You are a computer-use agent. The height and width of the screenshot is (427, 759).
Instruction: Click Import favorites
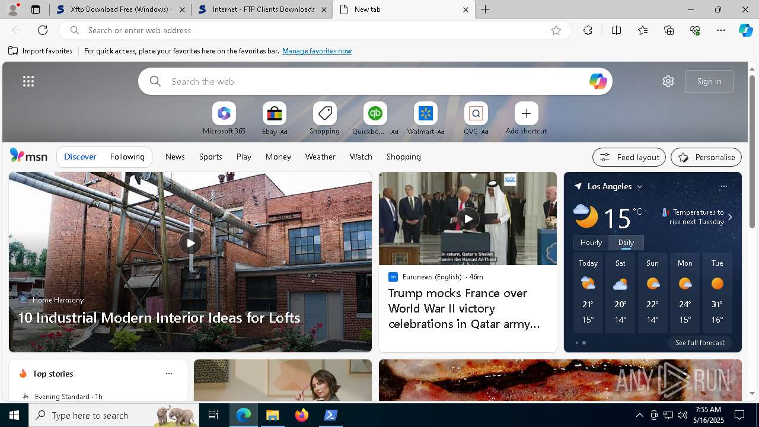tap(40, 51)
